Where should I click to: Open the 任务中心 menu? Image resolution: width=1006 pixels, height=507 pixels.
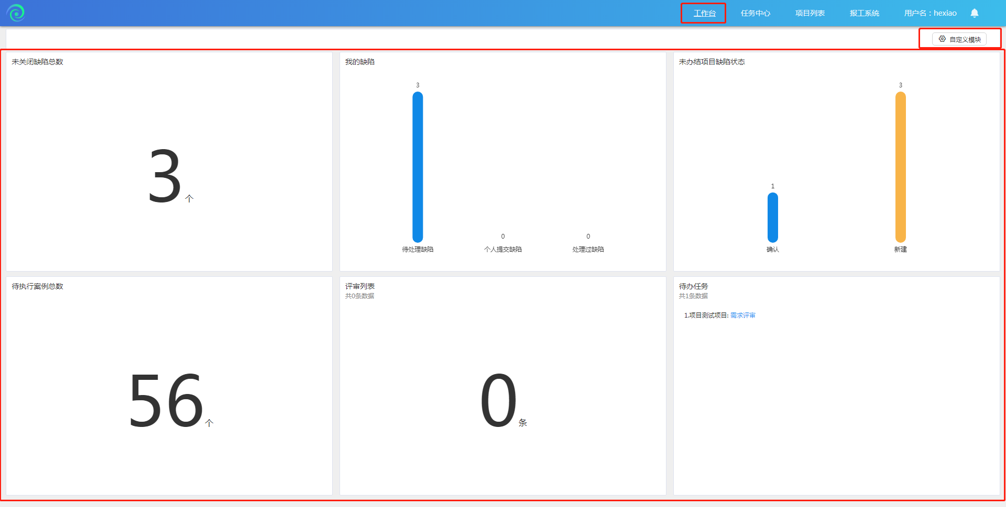point(755,13)
